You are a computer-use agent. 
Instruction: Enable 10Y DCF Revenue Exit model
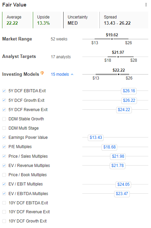point(4,212)
